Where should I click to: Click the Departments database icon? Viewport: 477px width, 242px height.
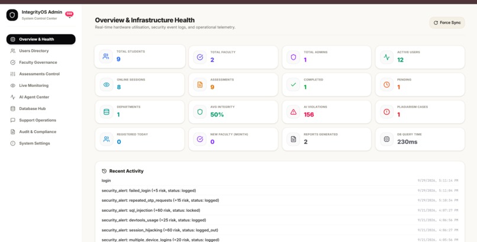[107, 112]
